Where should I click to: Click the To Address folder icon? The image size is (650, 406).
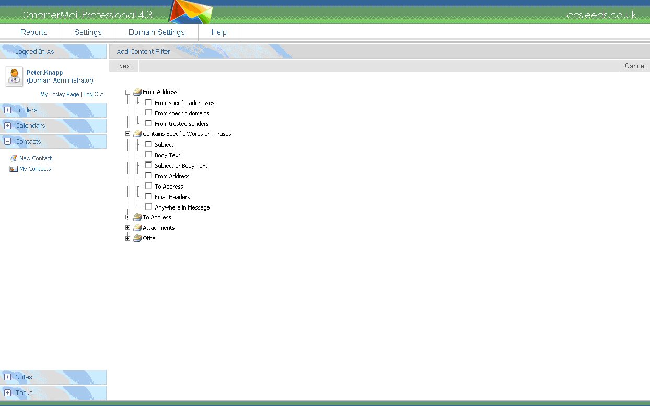point(137,217)
